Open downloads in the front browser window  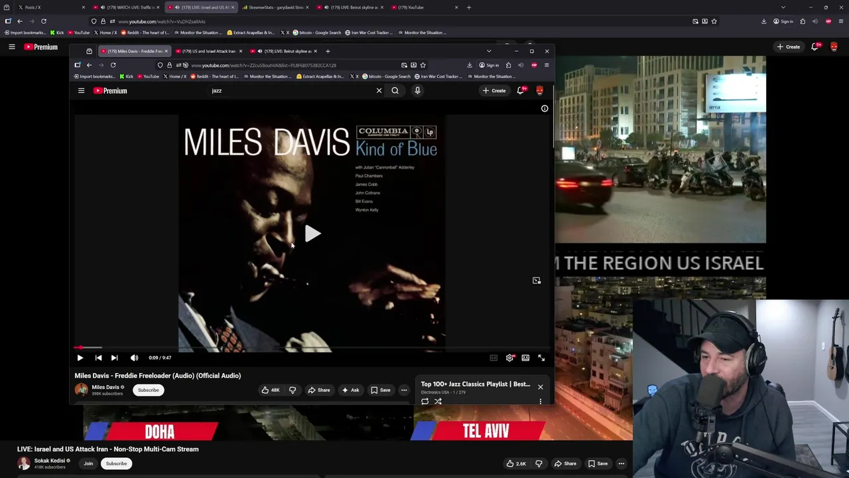tap(470, 65)
